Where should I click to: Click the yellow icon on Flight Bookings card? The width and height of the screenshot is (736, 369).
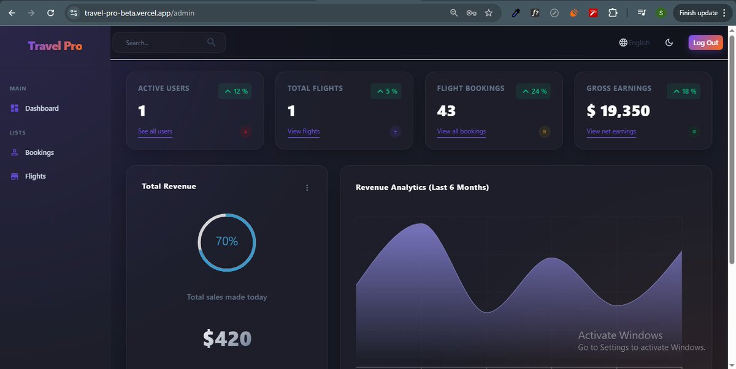545,132
